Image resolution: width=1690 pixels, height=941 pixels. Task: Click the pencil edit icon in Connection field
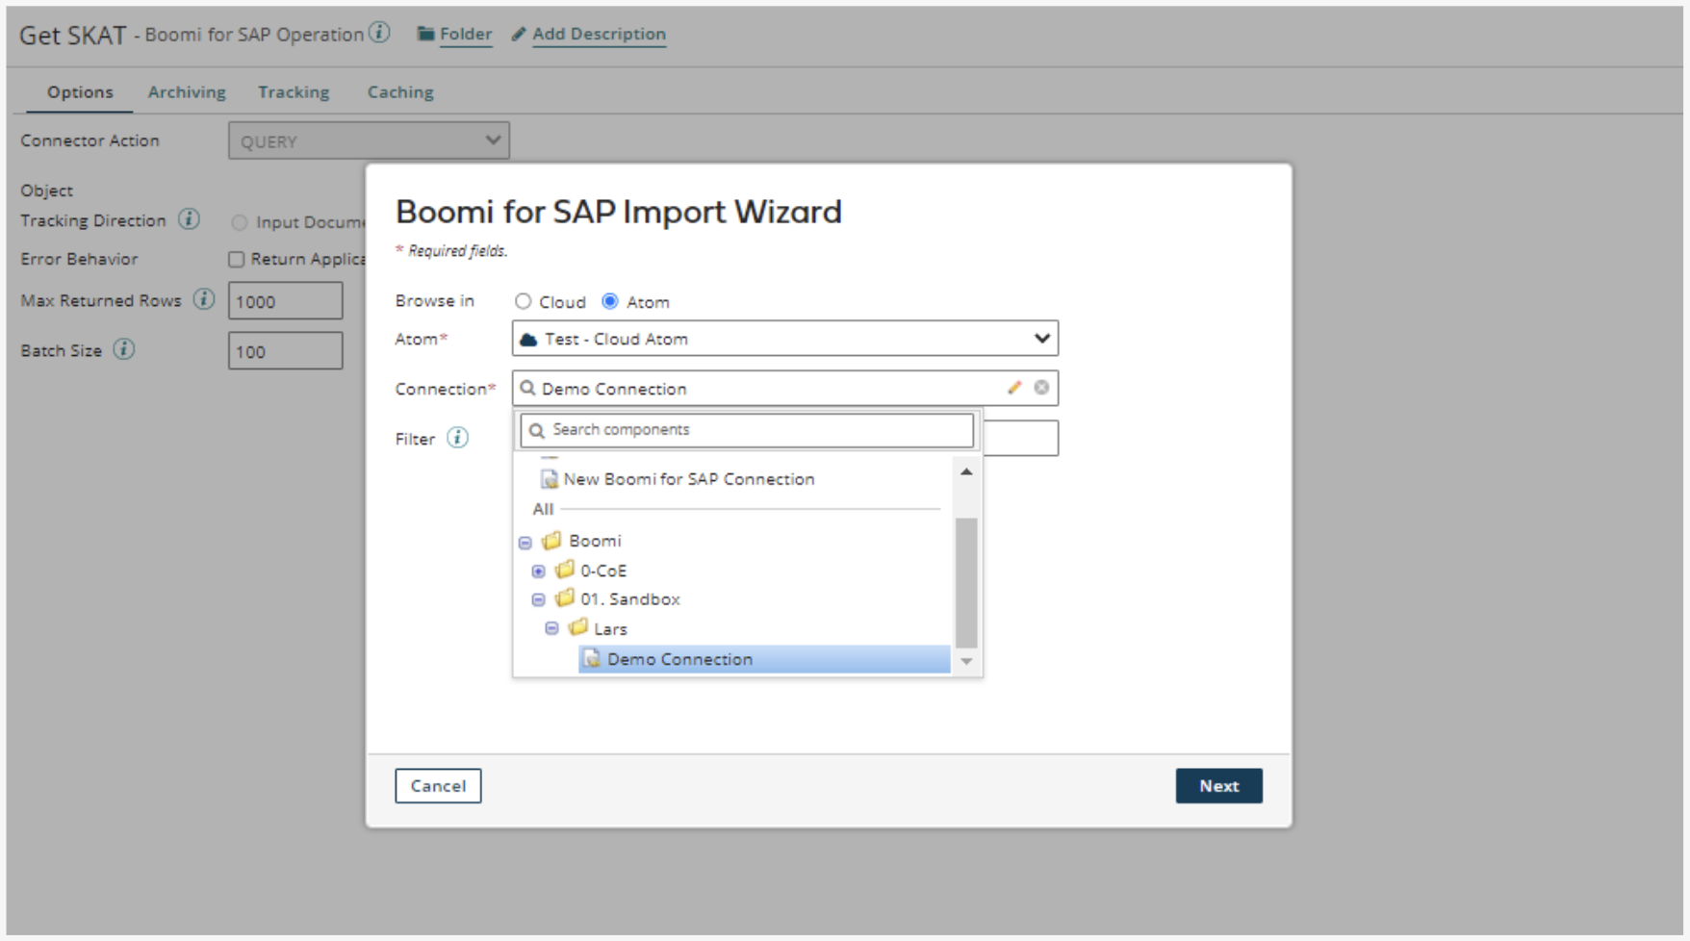click(1013, 388)
